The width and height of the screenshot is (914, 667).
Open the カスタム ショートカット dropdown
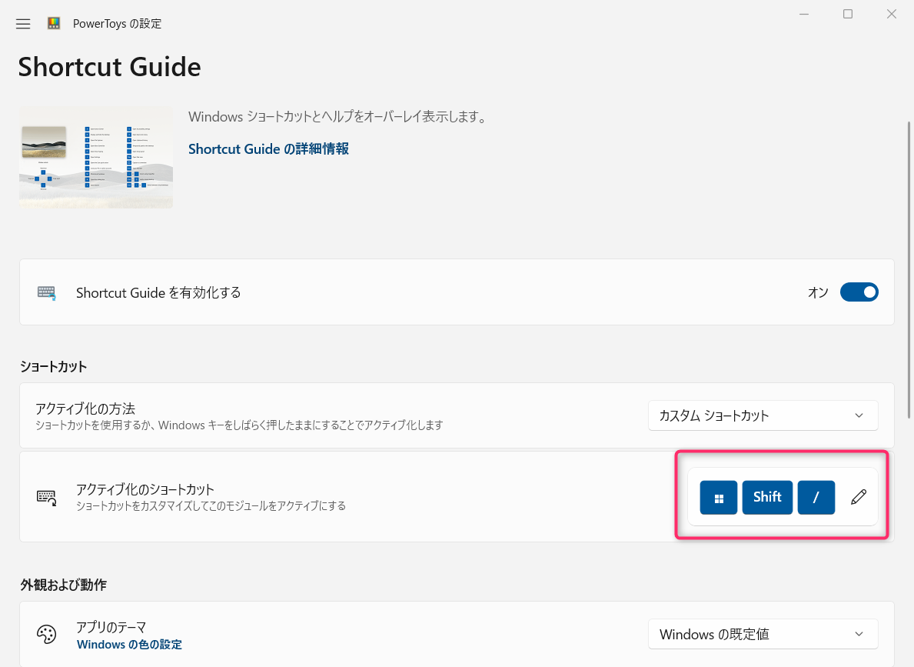tap(763, 415)
